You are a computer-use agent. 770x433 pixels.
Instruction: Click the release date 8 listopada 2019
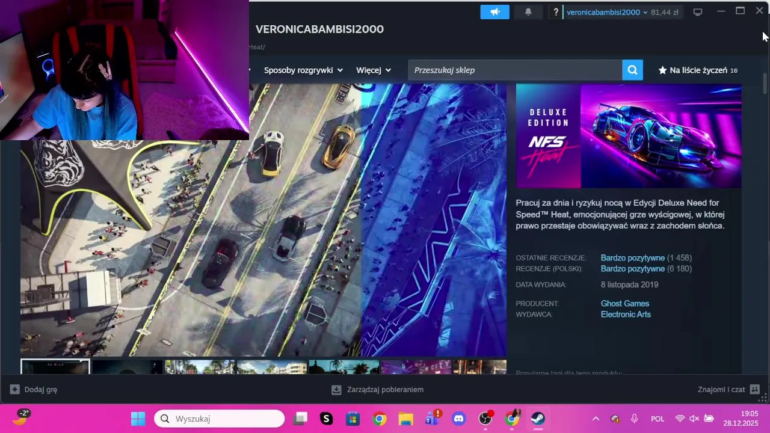point(629,285)
